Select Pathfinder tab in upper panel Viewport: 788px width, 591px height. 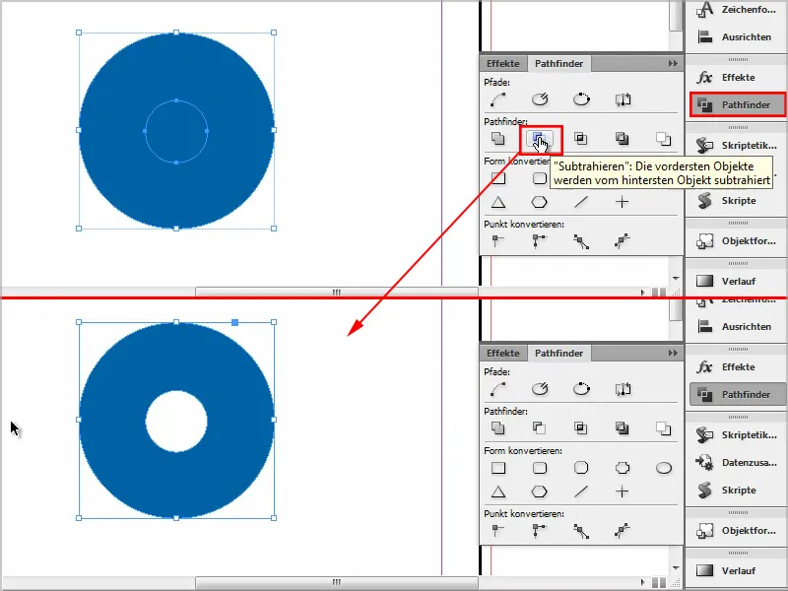coord(558,63)
